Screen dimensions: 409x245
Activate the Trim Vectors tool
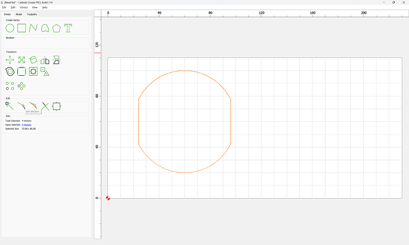45,106
